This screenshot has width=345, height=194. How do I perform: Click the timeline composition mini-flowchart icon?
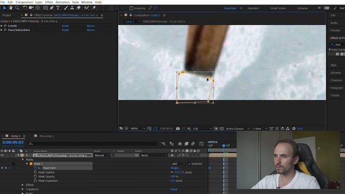[163, 144]
